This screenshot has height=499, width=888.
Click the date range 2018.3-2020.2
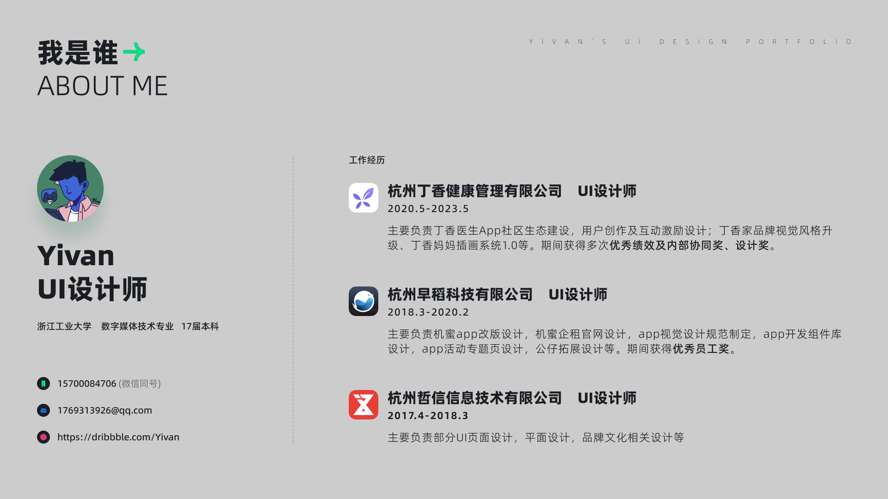point(428,312)
